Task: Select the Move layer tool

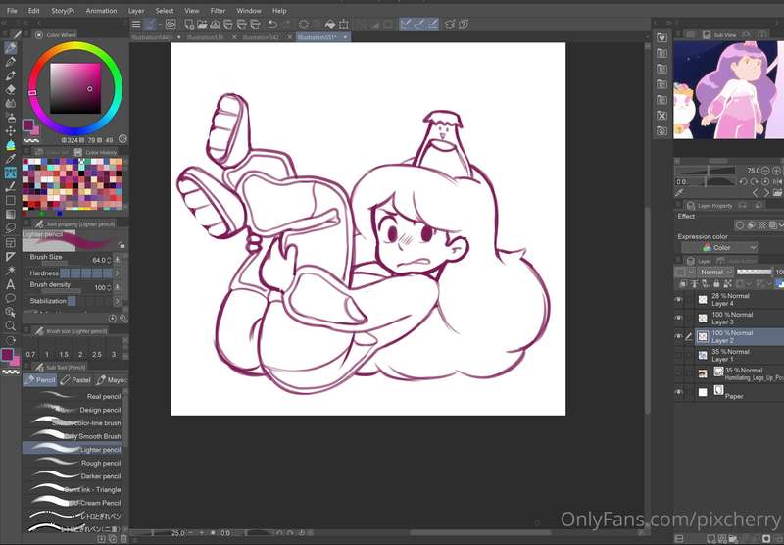Action: click(10, 131)
